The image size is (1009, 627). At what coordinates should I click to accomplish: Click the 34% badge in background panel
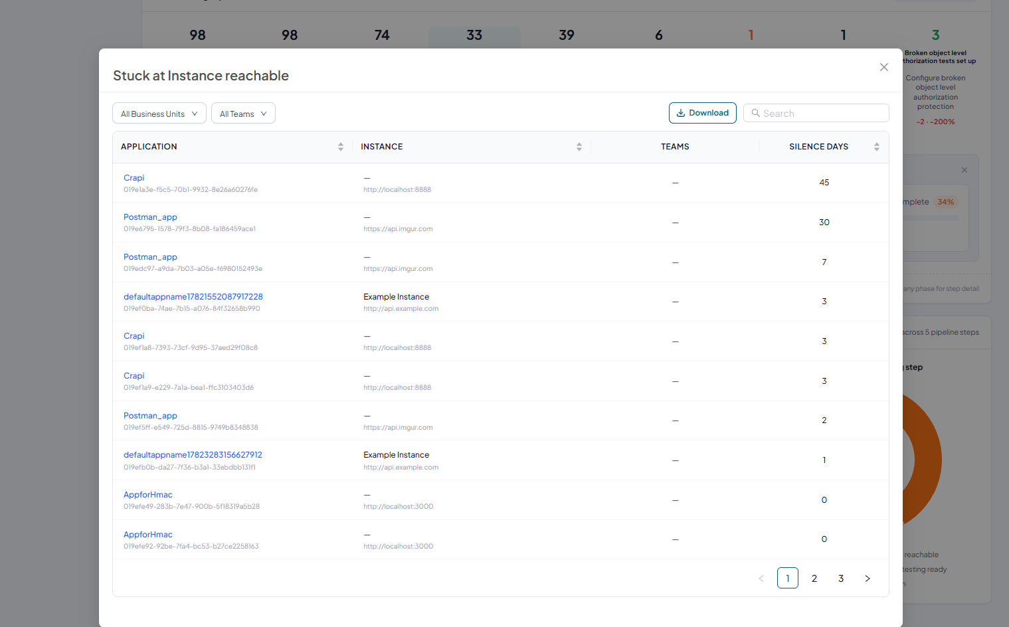click(946, 202)
